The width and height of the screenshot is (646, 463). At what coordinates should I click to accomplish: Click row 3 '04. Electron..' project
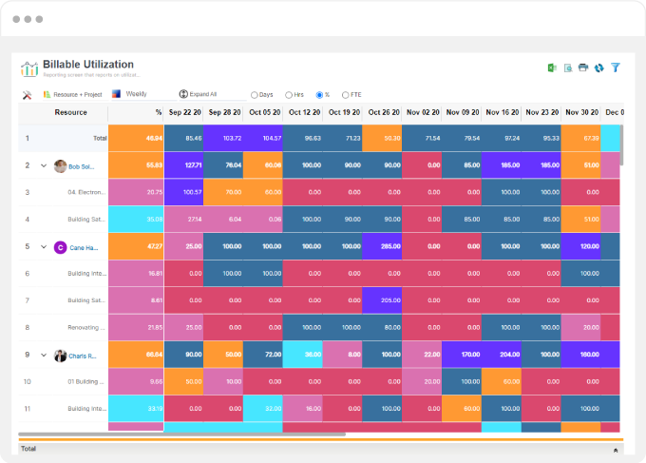(x=86, y=192)
